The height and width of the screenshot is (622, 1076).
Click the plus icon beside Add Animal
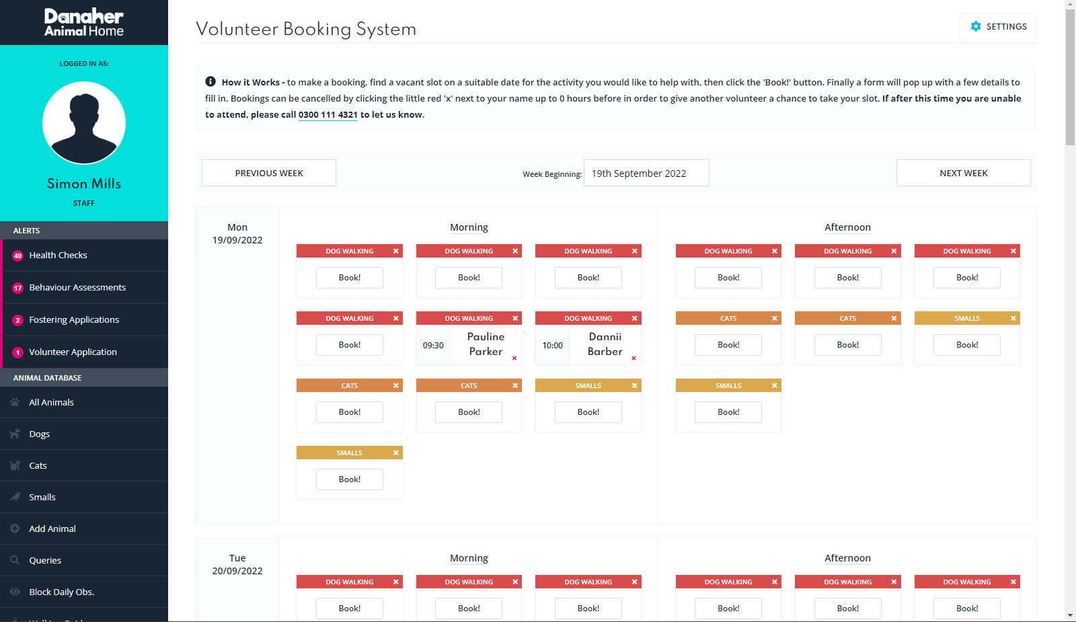click(15, 529)
